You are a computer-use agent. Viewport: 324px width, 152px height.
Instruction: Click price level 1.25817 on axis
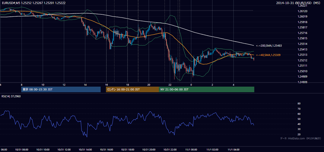pyautogui.click(x=302, y=27)
